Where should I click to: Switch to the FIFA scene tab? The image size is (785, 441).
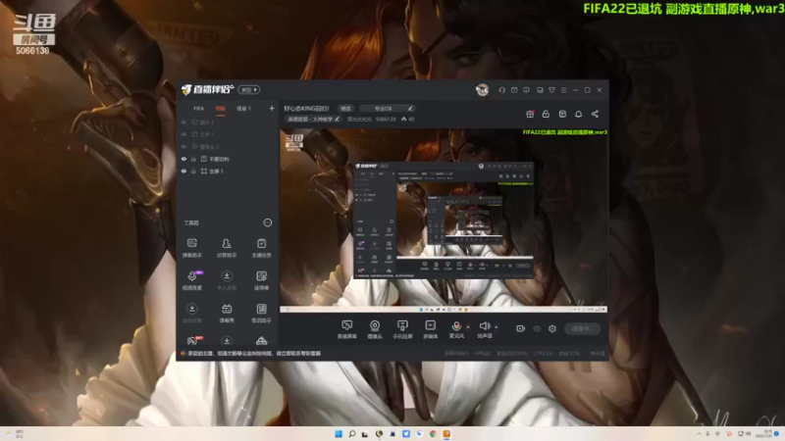(x=199, y=109)
